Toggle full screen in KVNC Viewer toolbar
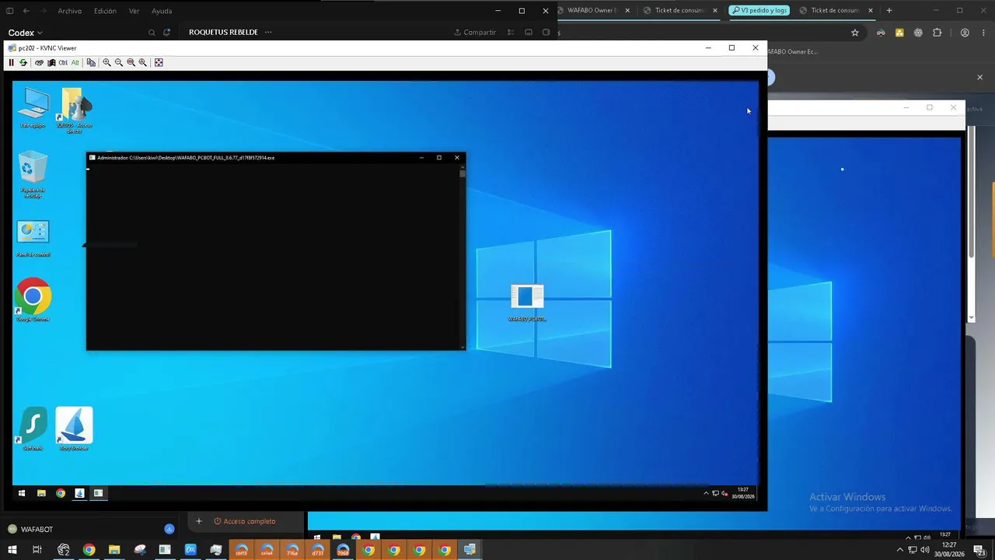The image size is (995, 560). click(159, 62)
